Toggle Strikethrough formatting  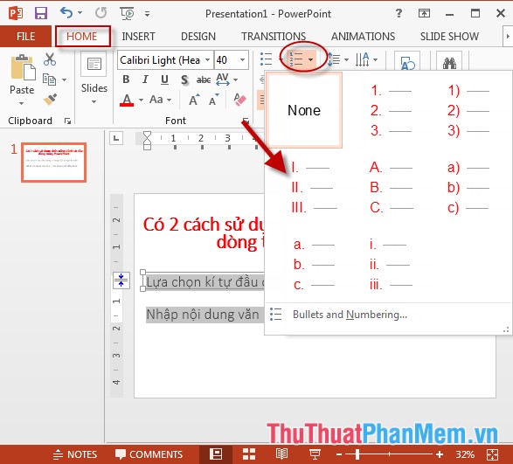coord(203,80)
